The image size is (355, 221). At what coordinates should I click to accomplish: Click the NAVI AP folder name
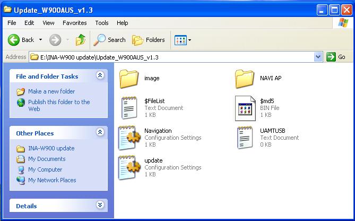click(271, 78)
